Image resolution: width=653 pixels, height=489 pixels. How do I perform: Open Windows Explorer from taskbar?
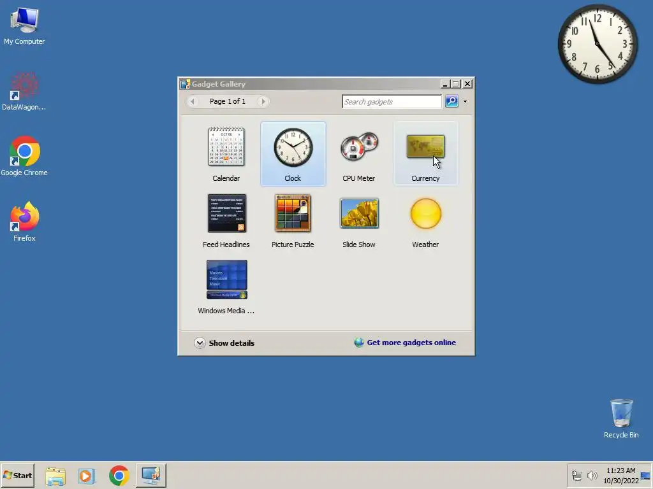coord(55,476)
